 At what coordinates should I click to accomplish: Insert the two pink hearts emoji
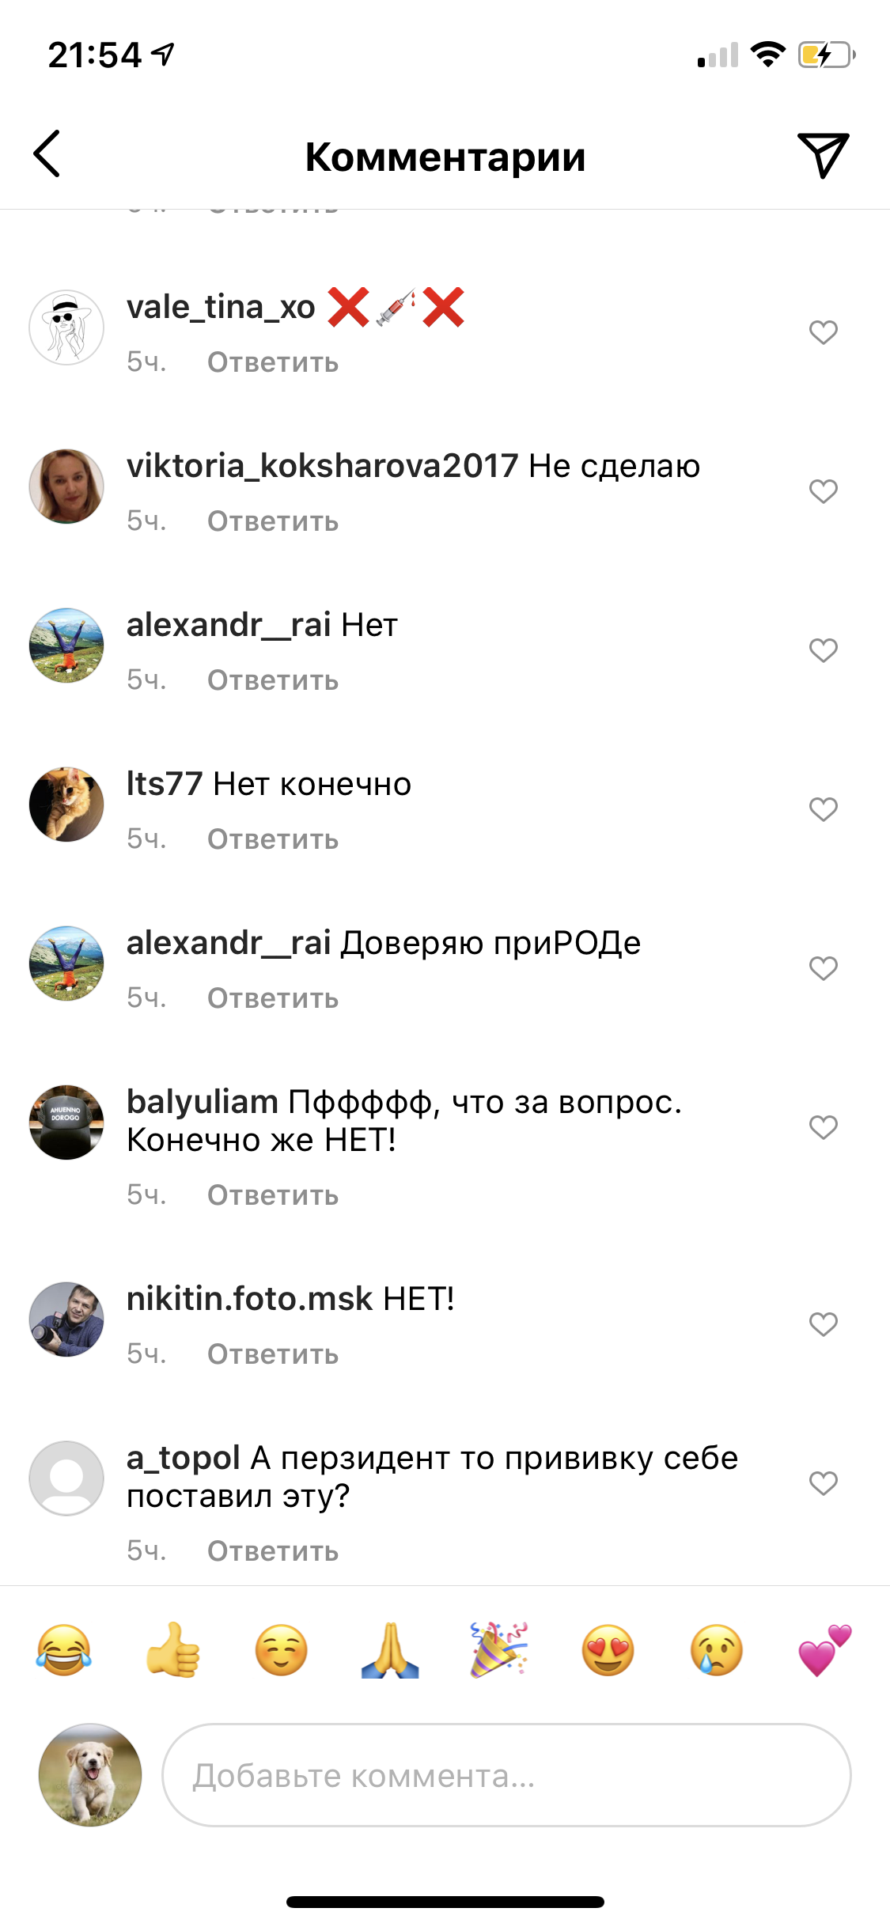[825, 1650]
